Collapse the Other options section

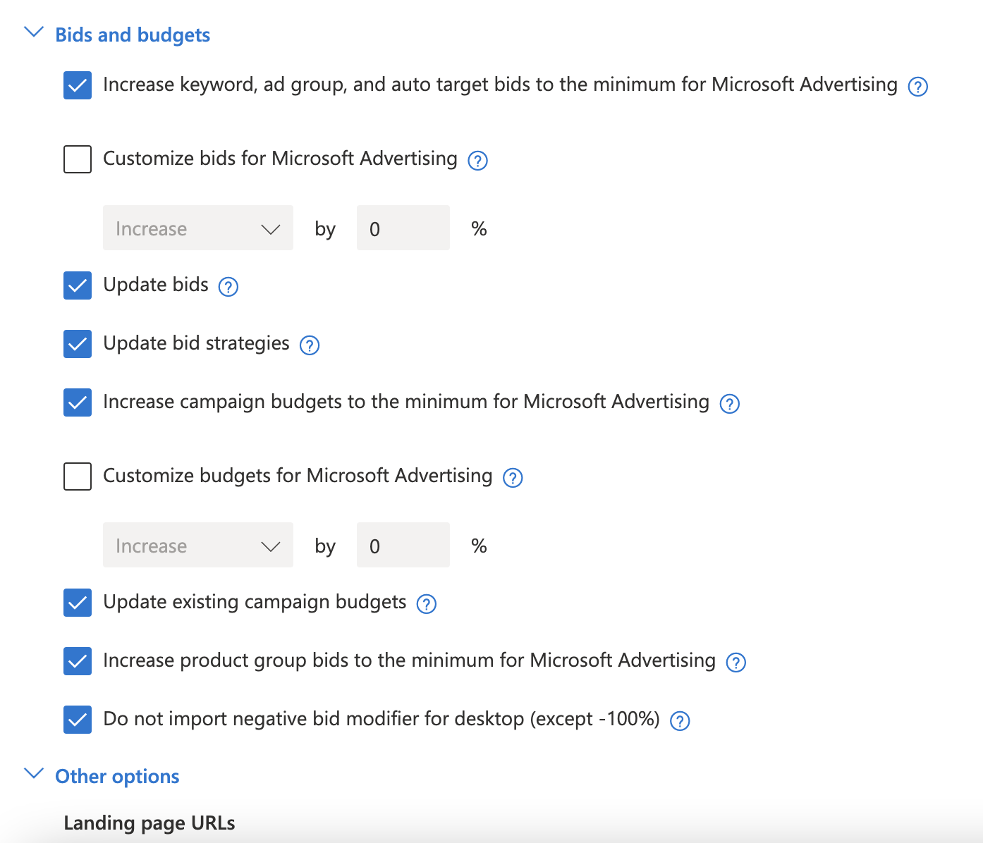tap(34, 774)
